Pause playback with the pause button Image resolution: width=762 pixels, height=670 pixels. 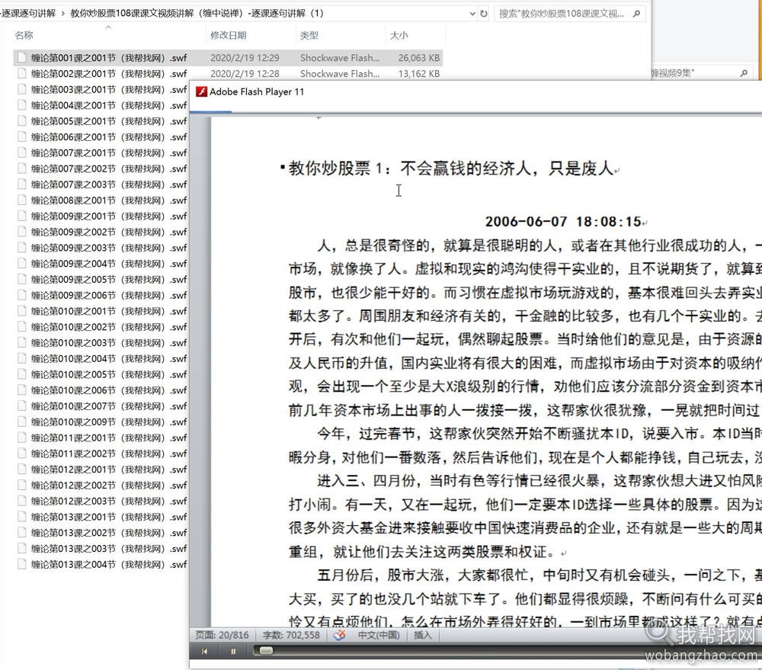click(232, 651)
